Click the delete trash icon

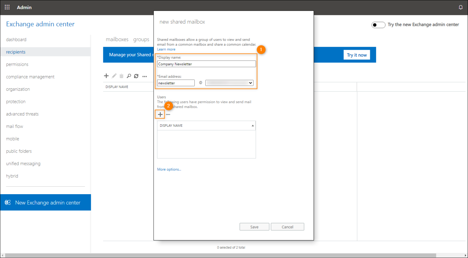[x=121, y=76]
